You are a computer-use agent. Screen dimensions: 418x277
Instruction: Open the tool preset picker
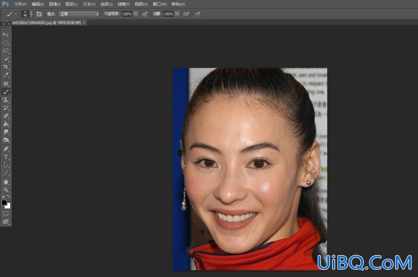click(x=11, y=14)
